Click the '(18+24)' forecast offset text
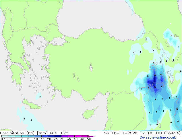The height and width of the screenshot is (140, 182). [173, 133]
